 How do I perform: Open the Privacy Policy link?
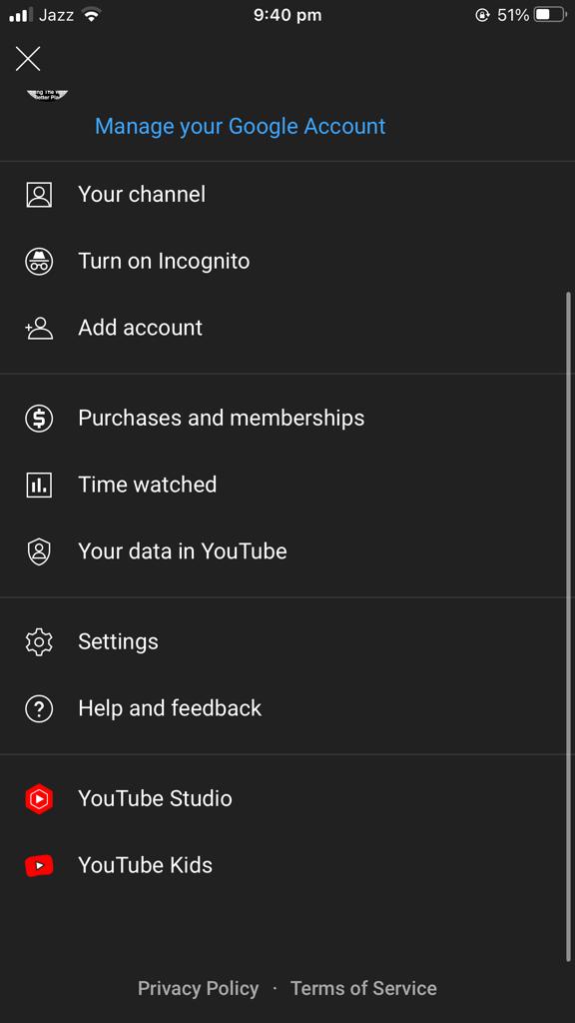coord(199,988)
